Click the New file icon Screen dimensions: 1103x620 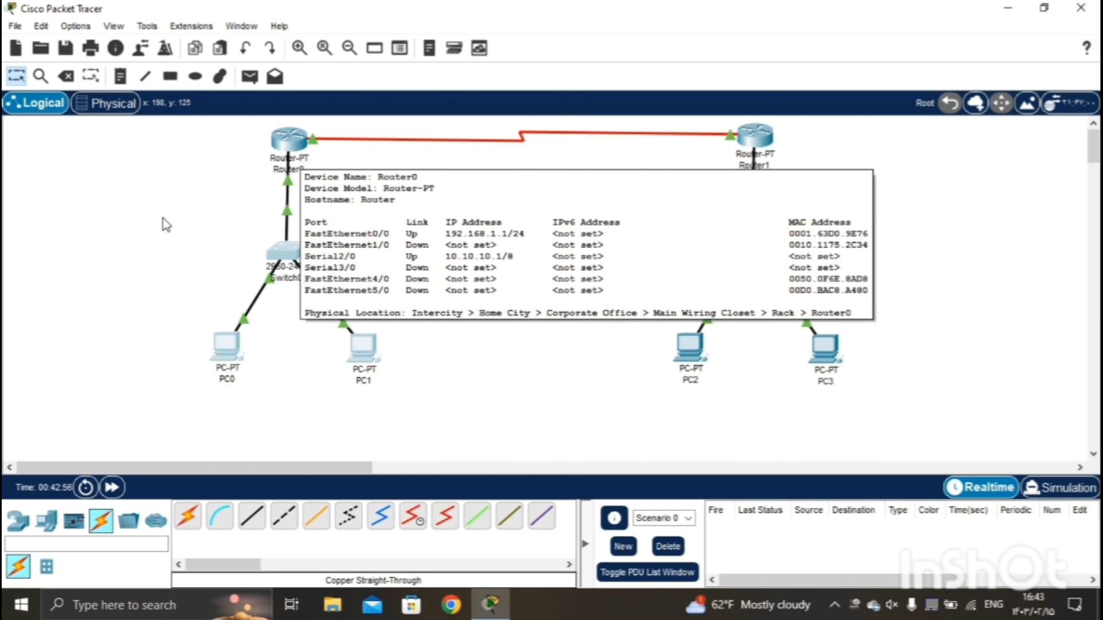16,48
